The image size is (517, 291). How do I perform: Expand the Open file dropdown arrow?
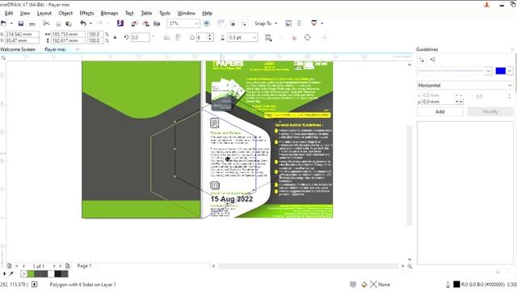(x=11, y=23)
